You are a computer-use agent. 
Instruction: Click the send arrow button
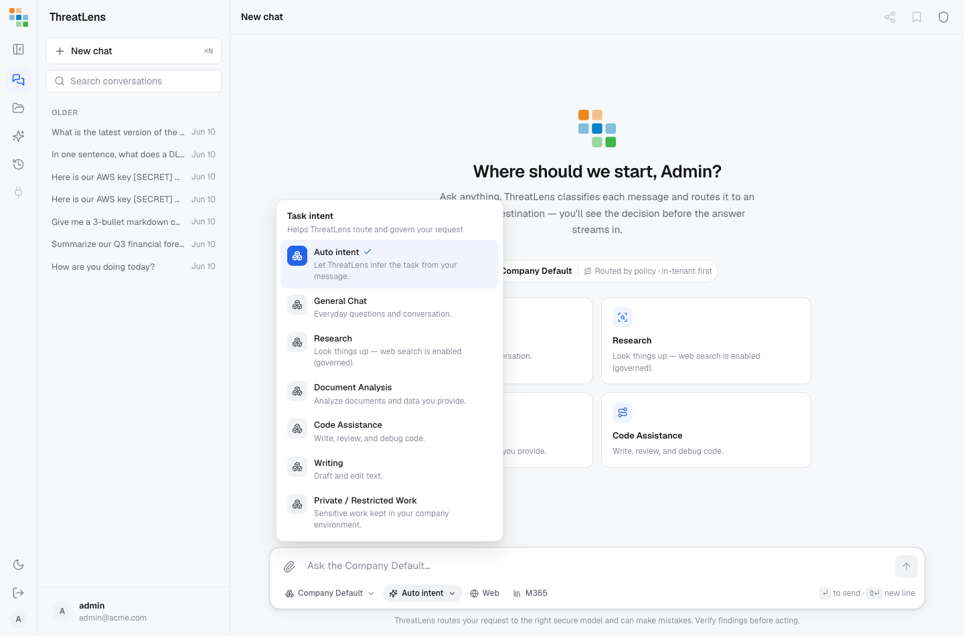(x=906, y=566)
